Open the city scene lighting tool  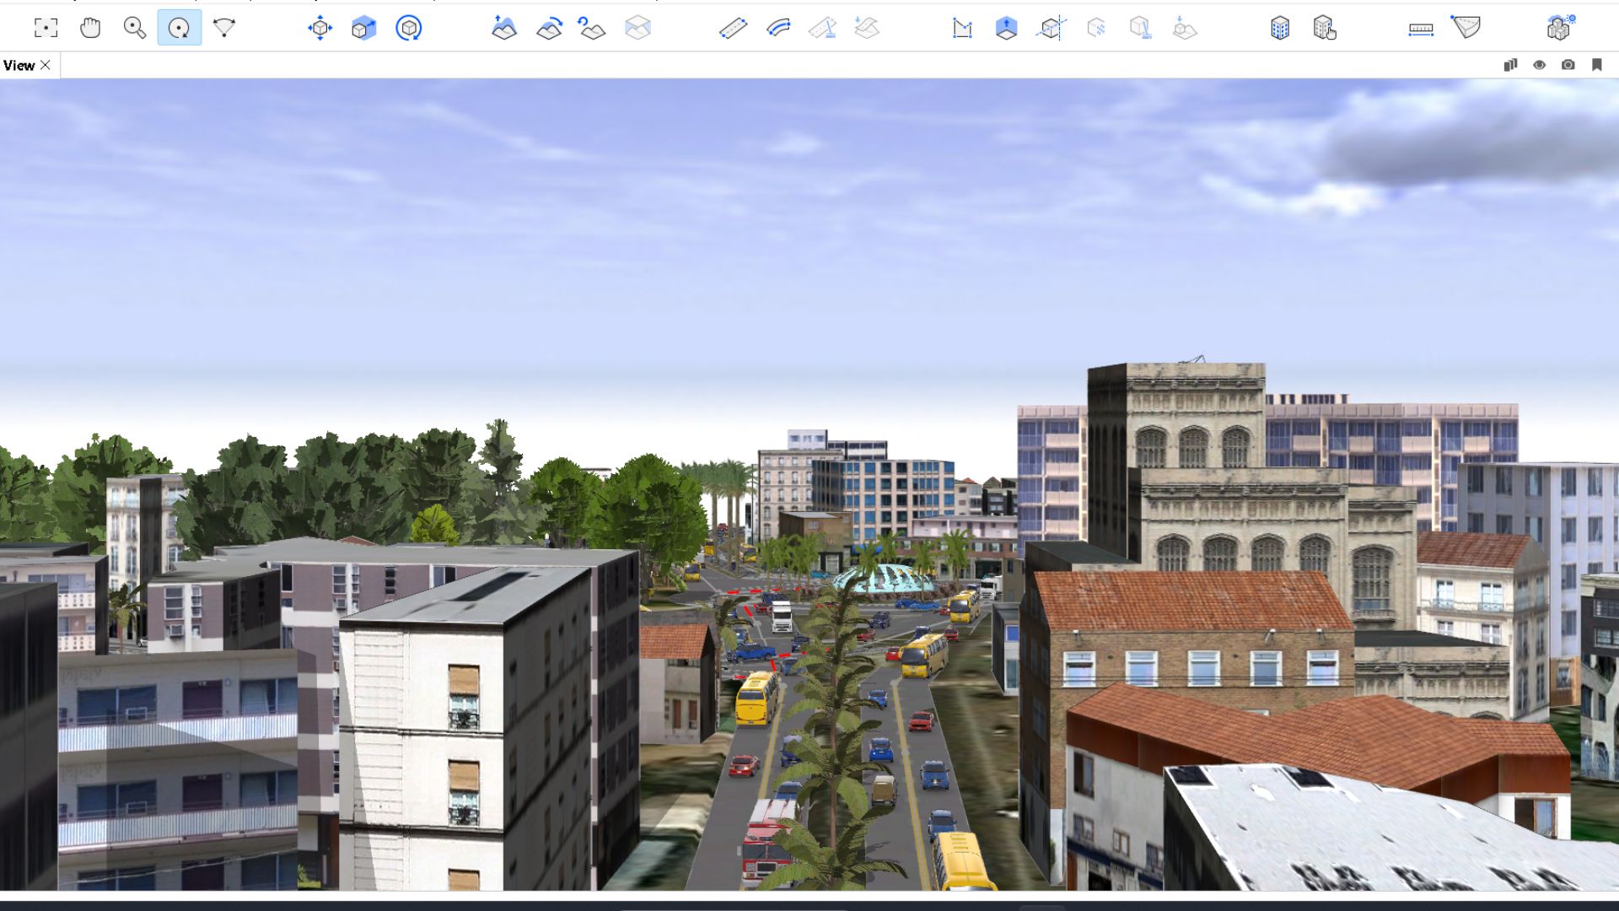1561,27
